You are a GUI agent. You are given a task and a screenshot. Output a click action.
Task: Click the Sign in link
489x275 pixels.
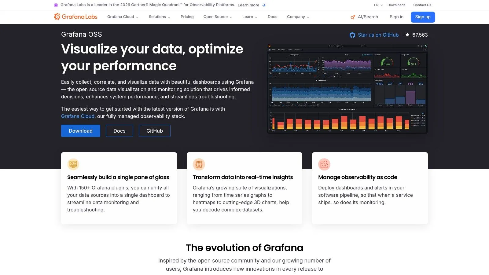pyautogui.click(x=396, y=17)
